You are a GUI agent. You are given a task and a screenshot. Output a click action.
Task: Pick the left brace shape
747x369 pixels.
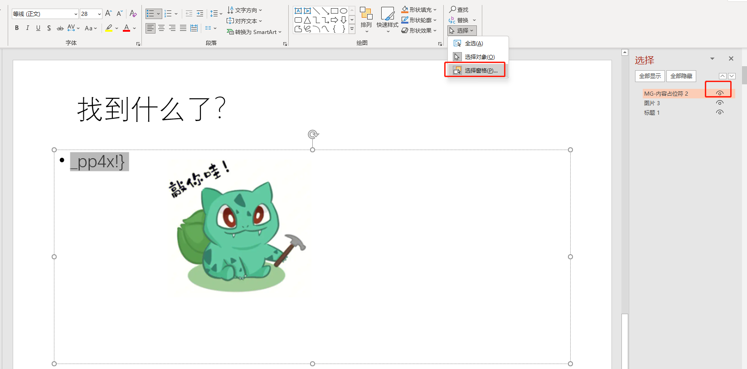pos(335,29)
